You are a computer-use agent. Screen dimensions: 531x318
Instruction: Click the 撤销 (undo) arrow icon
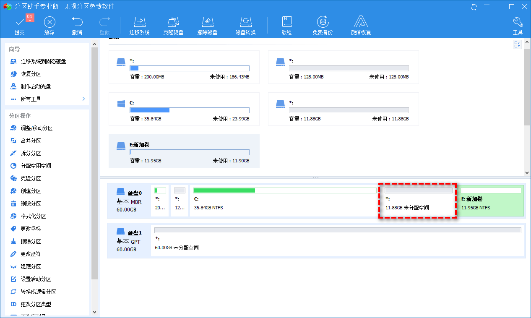(77, 22)
